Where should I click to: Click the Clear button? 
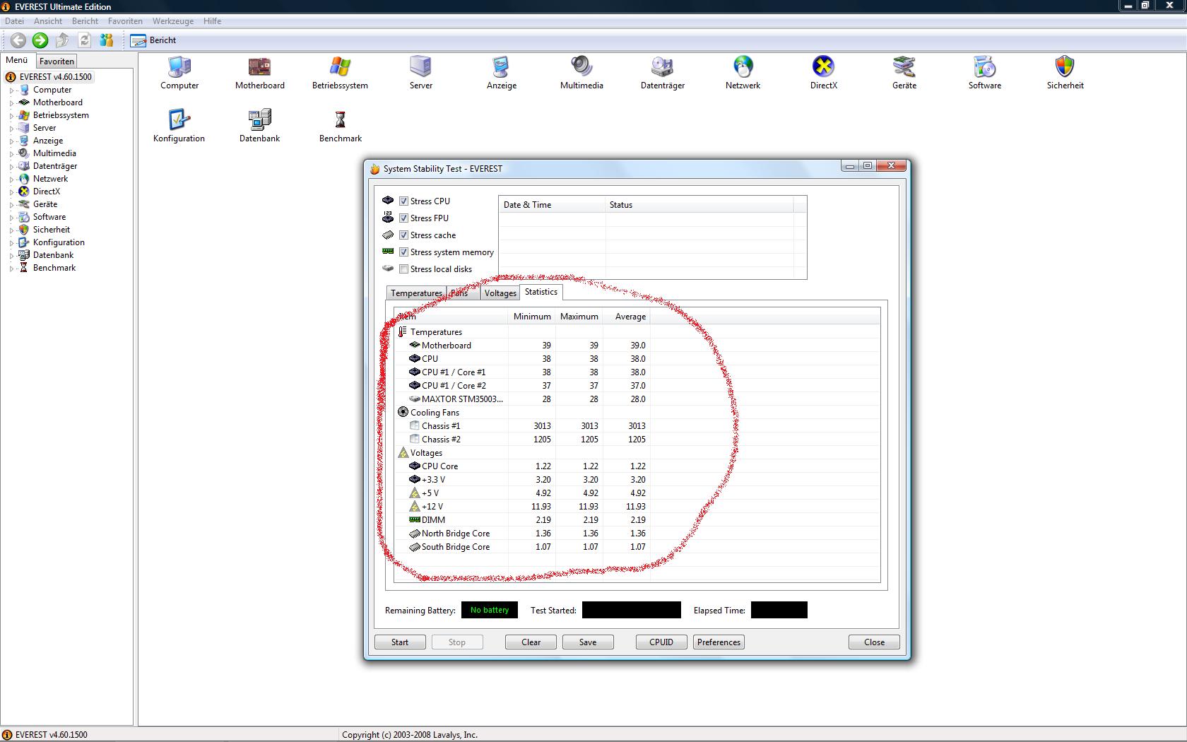coord(531,642)
